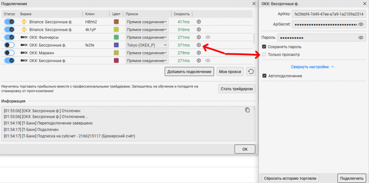Sort by the Статус column header
369x183 pixels.
(9, 14)
